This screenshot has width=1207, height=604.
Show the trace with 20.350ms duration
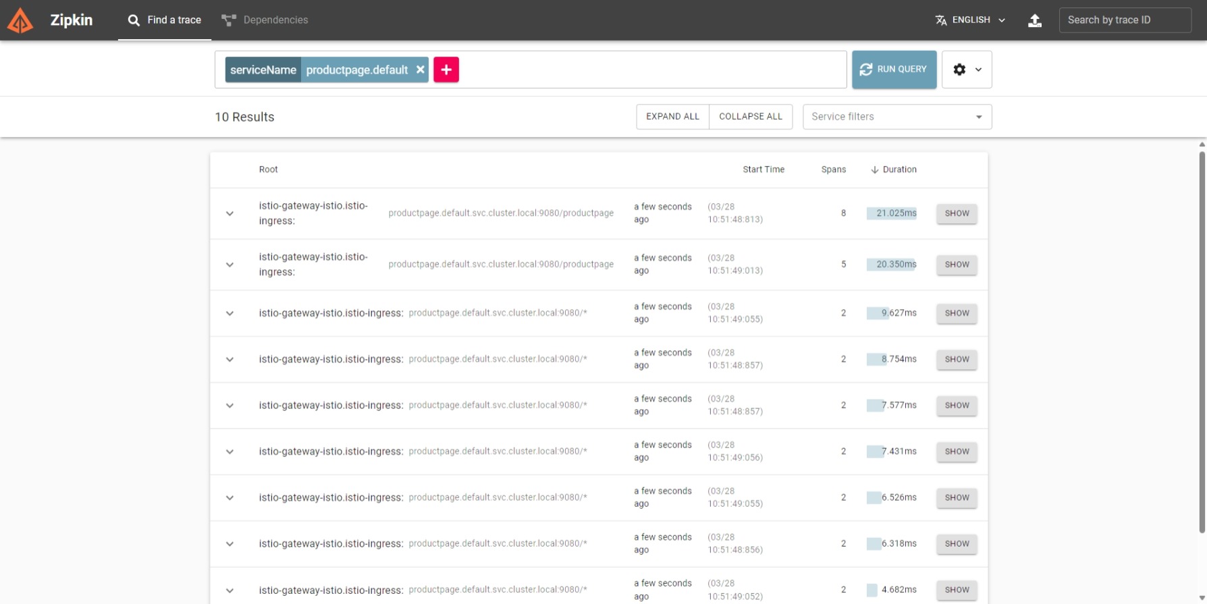[x=957, y=265]
